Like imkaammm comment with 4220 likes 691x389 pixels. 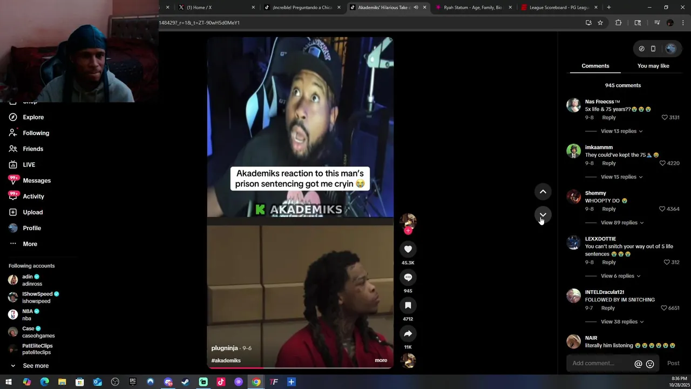[662, 163]
